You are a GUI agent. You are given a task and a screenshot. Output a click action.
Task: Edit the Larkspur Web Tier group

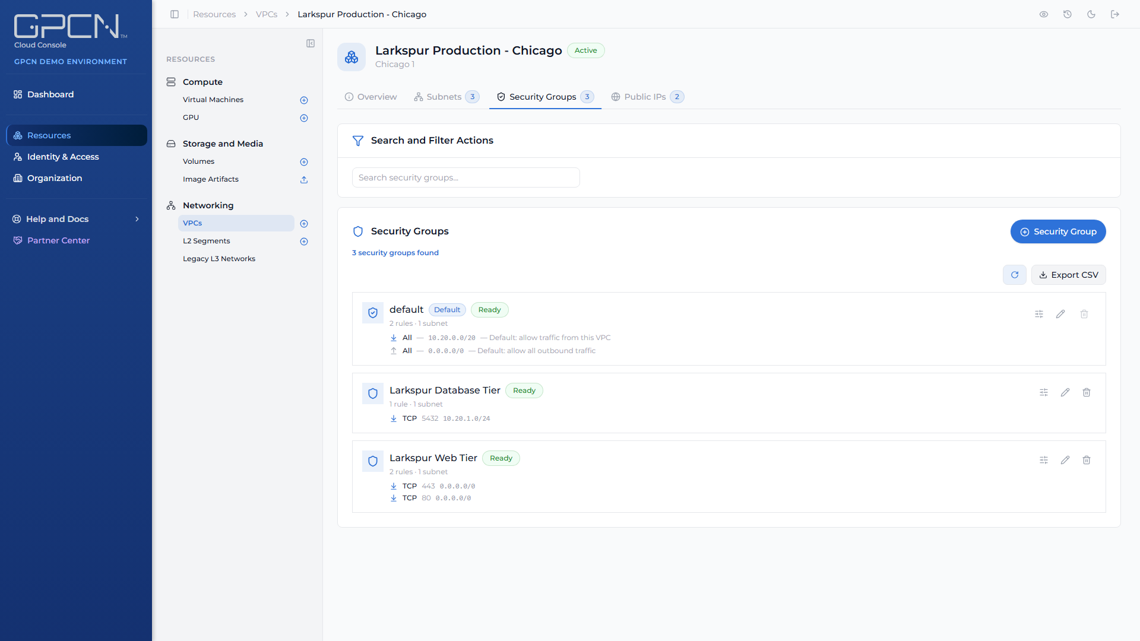pos(1065,460)
